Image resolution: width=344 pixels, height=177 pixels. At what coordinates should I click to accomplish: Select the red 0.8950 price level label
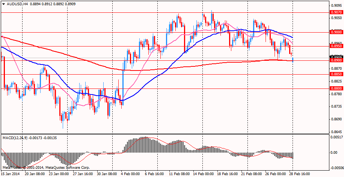[x=336, y=46]
